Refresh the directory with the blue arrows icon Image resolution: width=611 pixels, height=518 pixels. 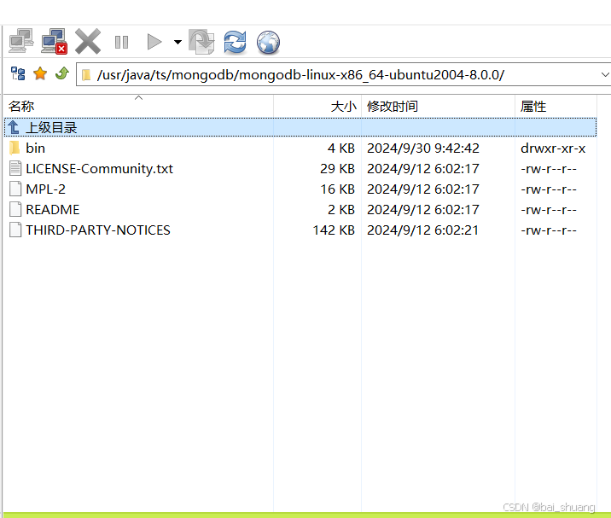(x=235, y=42)
